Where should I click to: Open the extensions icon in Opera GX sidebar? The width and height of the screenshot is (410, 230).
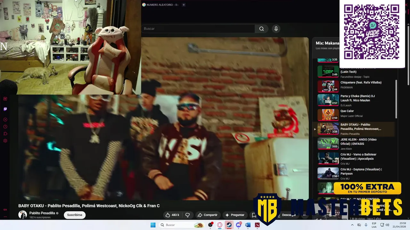click(5, 134)
